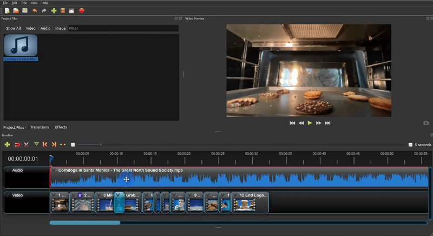Create a new project from the toolbar
Screen dimensions: 433x236
(x=7, y=11)
